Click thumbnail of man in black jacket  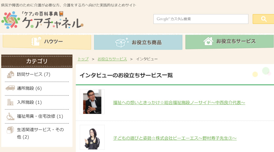click(92, 102)
